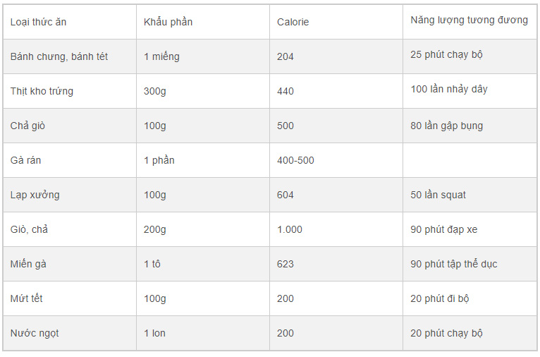Viewport: 540px width, 357px height.
Task: Click '80 lần gập bụng' cell
Action: click(447, 126)
